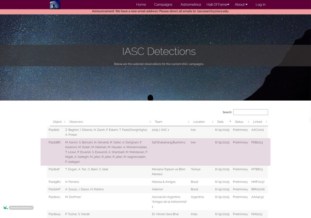Click sort arrows icon beside Team header
This screenshot has height=218, width=311.
click(189, 122)
